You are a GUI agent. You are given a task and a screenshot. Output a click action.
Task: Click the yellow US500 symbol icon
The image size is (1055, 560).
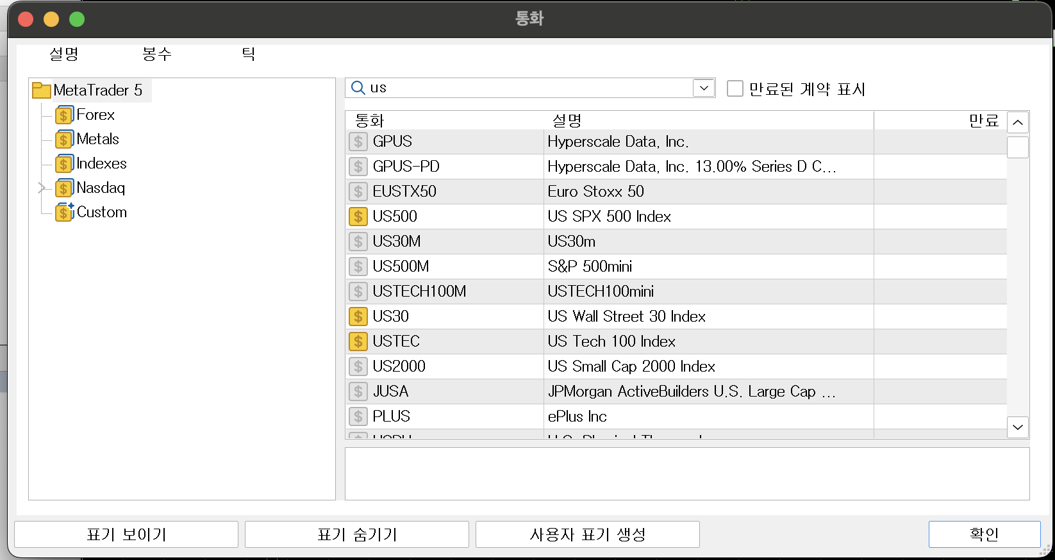click(x=358, y=217)
